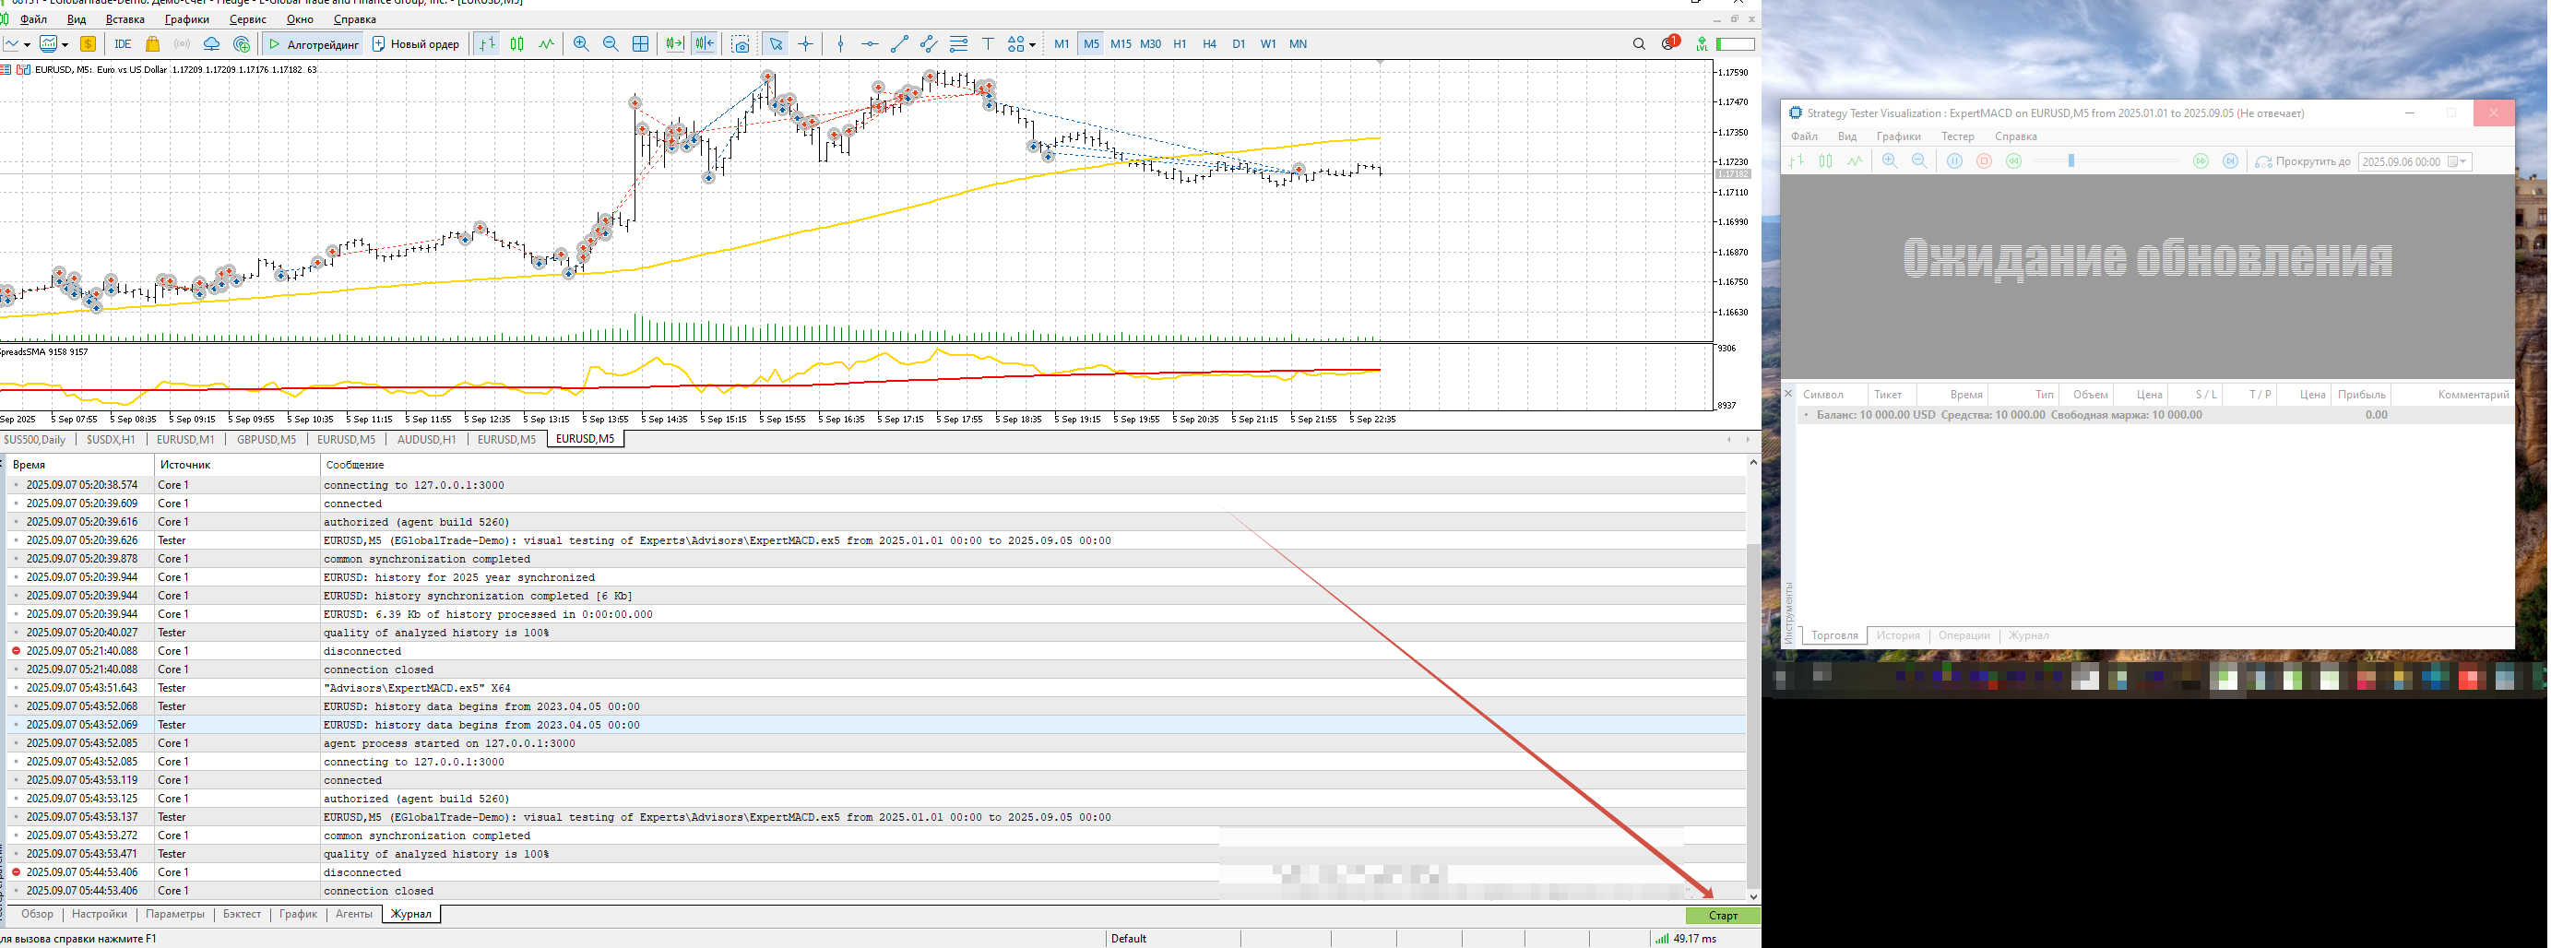Viewport: 2551px width, 948px height.
Task: Click the Время column header in journal
Action: coord(80,465)
